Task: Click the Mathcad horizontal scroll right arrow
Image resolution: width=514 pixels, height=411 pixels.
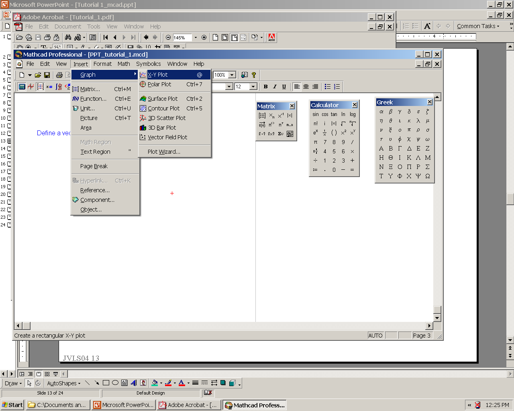Action: coord(430,326)
